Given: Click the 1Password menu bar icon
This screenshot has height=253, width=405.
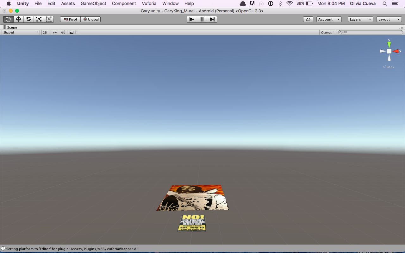Looking at the screenshot, I should [x=271, y=3].
